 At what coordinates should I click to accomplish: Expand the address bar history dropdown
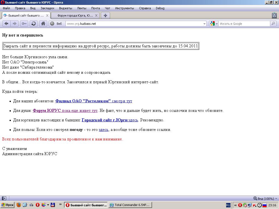[205, 24]
